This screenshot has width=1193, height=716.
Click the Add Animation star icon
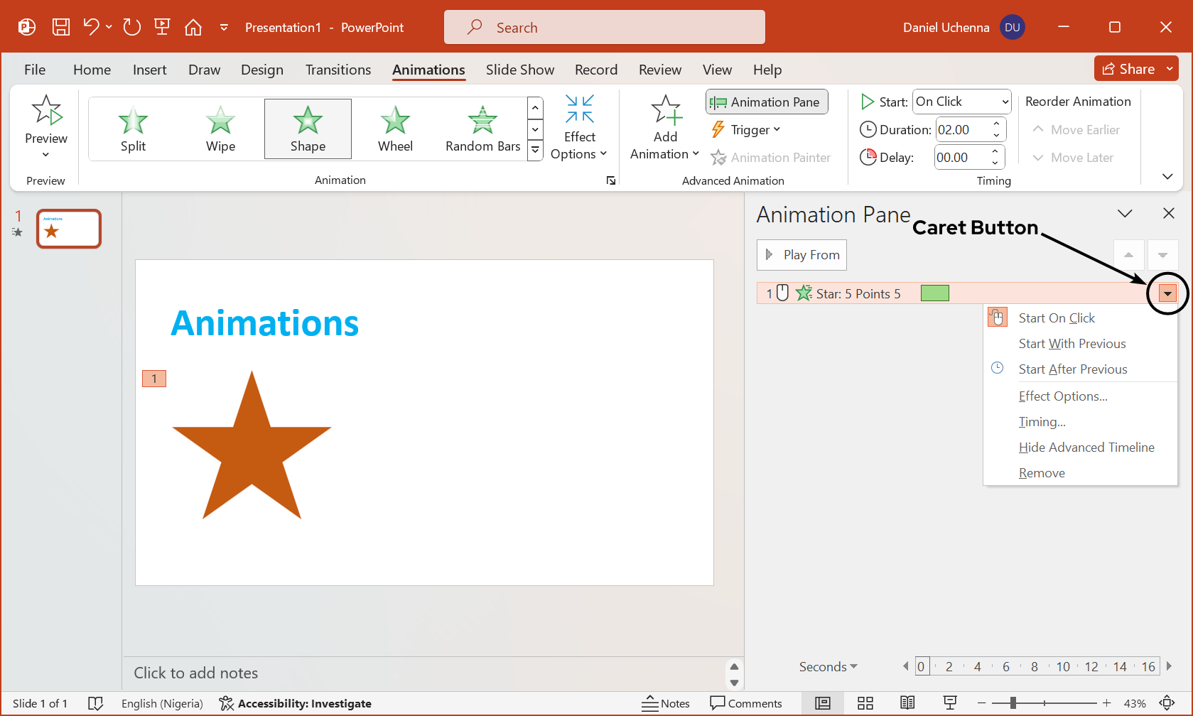666,111
